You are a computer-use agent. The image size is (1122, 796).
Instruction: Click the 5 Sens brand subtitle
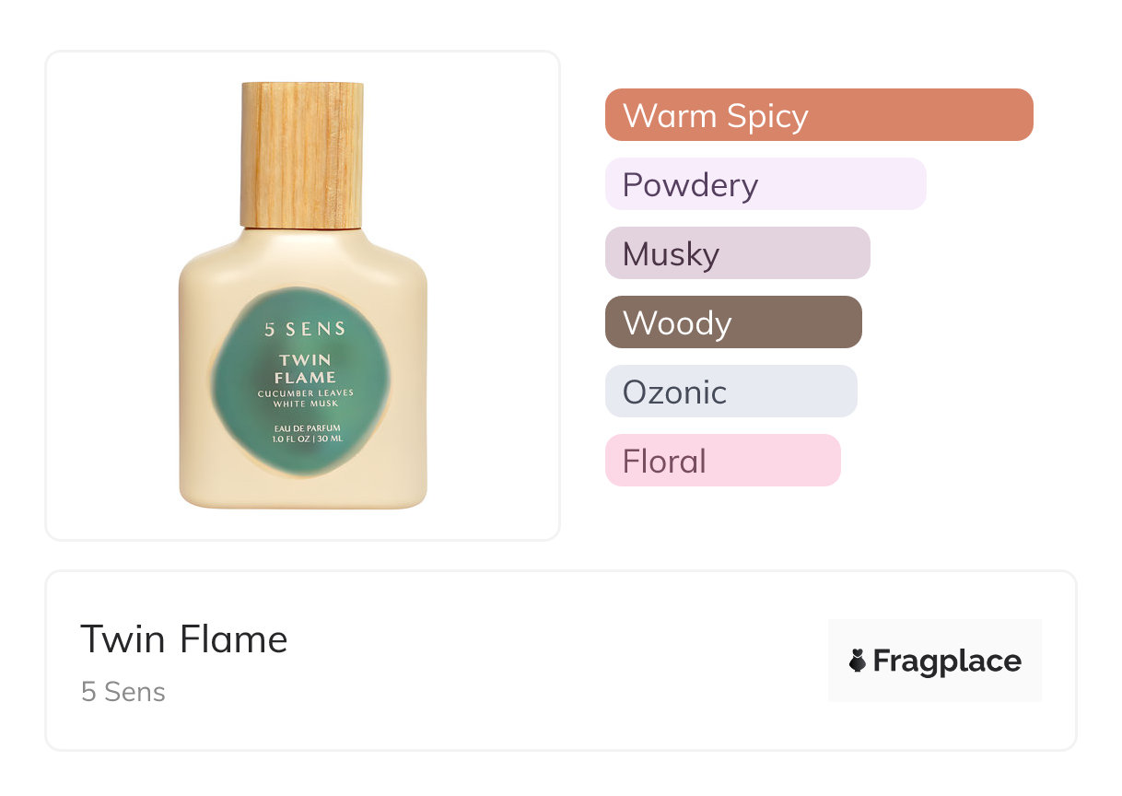coord(123,692)
